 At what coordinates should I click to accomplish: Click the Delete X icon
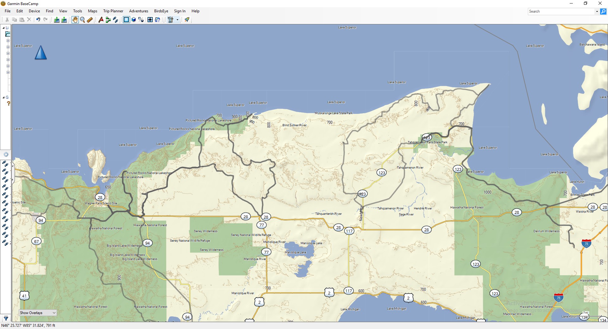[29, 20]
